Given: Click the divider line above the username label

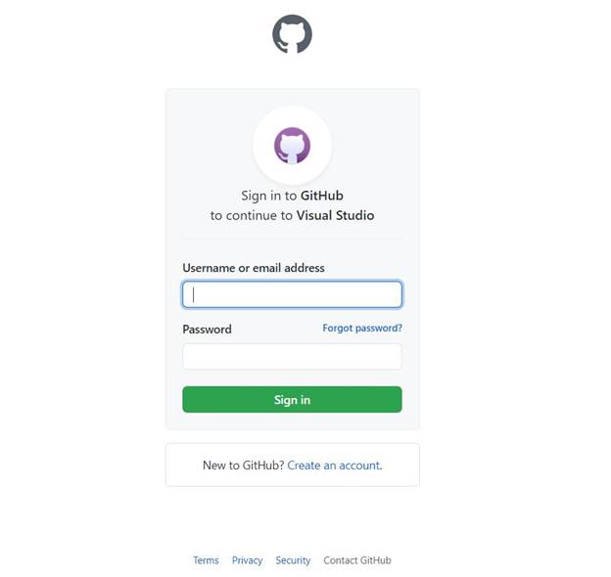Looking at the screenshot, I should point(292,239).
